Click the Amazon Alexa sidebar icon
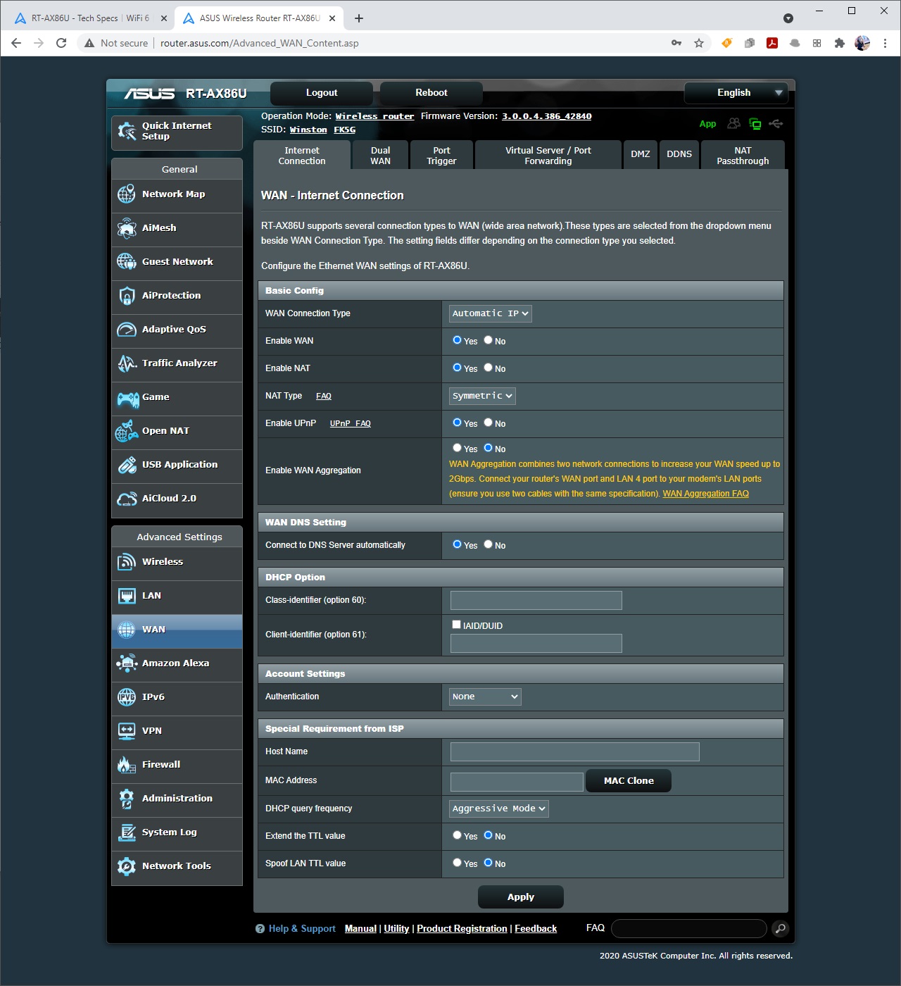 pos(127,663)
